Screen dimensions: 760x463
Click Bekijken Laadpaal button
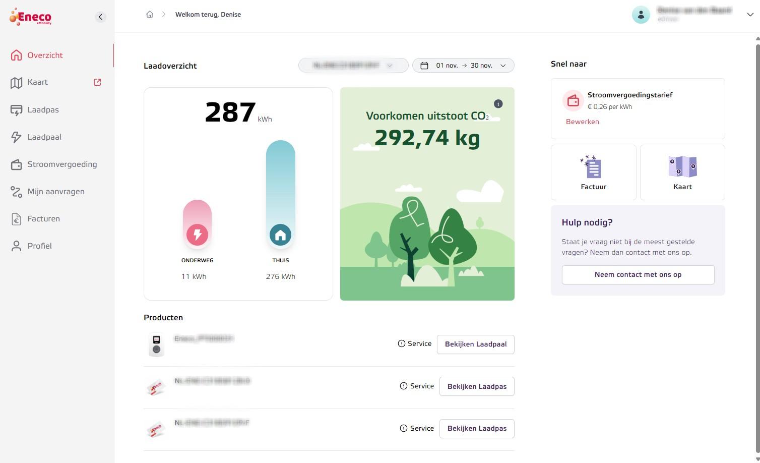pyautogui.click(x=475, y=344)
